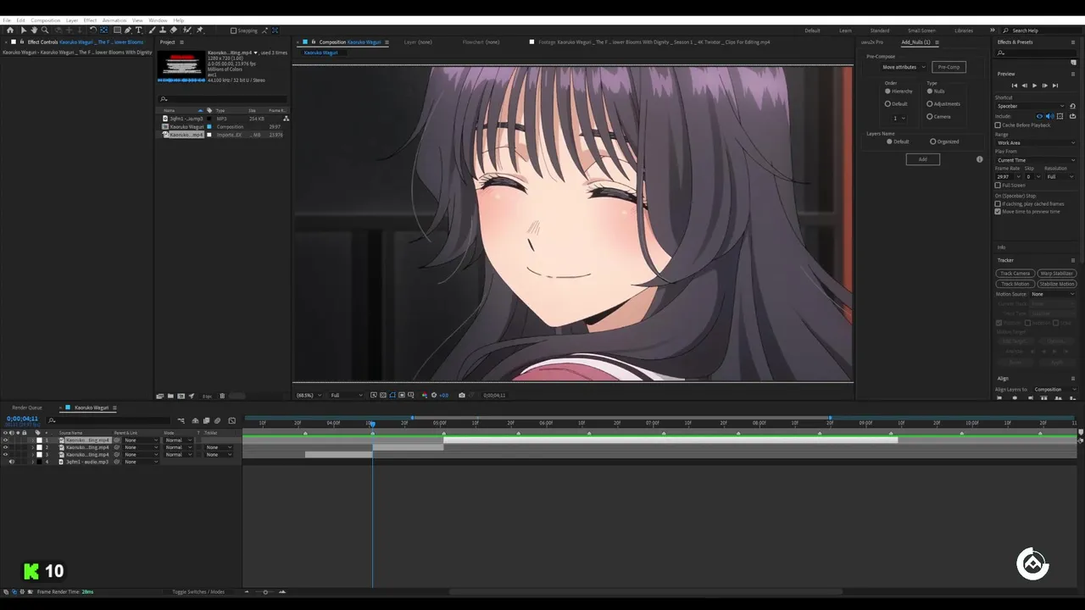Click layer 1 white label color swatch
Image resolution: width=1085 pixels, height=610 pixels.
pos(39,441)
